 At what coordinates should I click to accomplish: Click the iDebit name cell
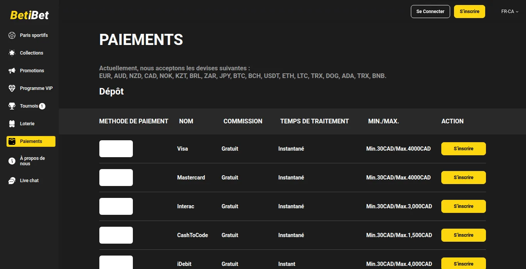coord(184,264)
